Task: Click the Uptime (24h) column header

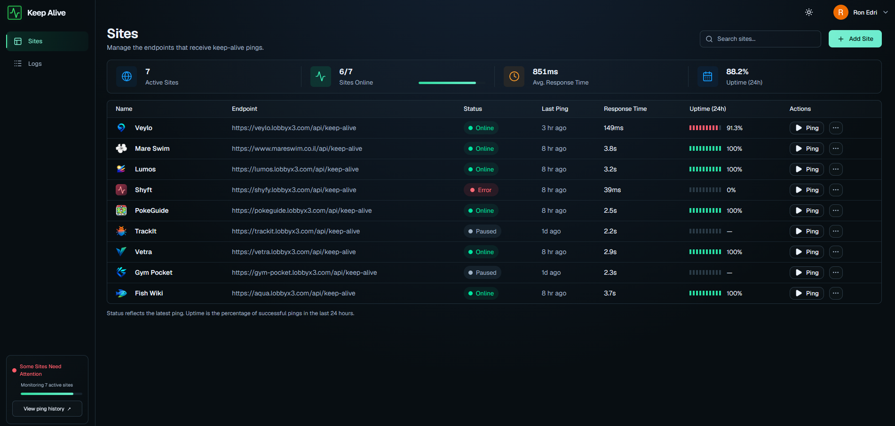Action: [708, 108]
